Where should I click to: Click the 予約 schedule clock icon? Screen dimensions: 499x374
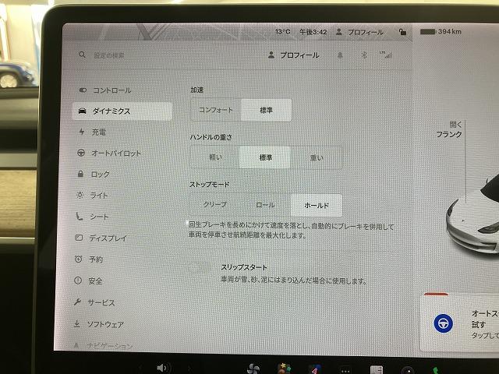79,259
